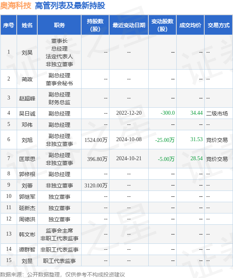The image size is (233, 278).
Task: Click the 监事会主席 position text
Action: [x=59, y=231]
